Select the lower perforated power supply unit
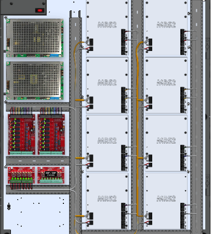 tap(35, 81)
